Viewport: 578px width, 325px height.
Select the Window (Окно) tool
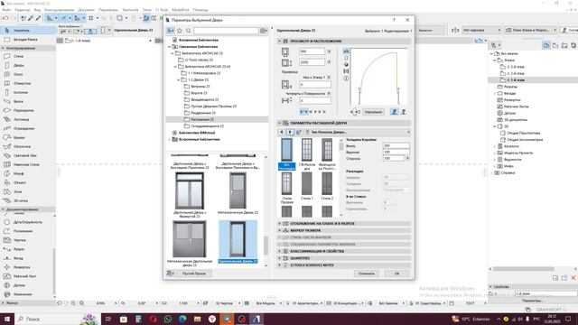click(28, 74)
